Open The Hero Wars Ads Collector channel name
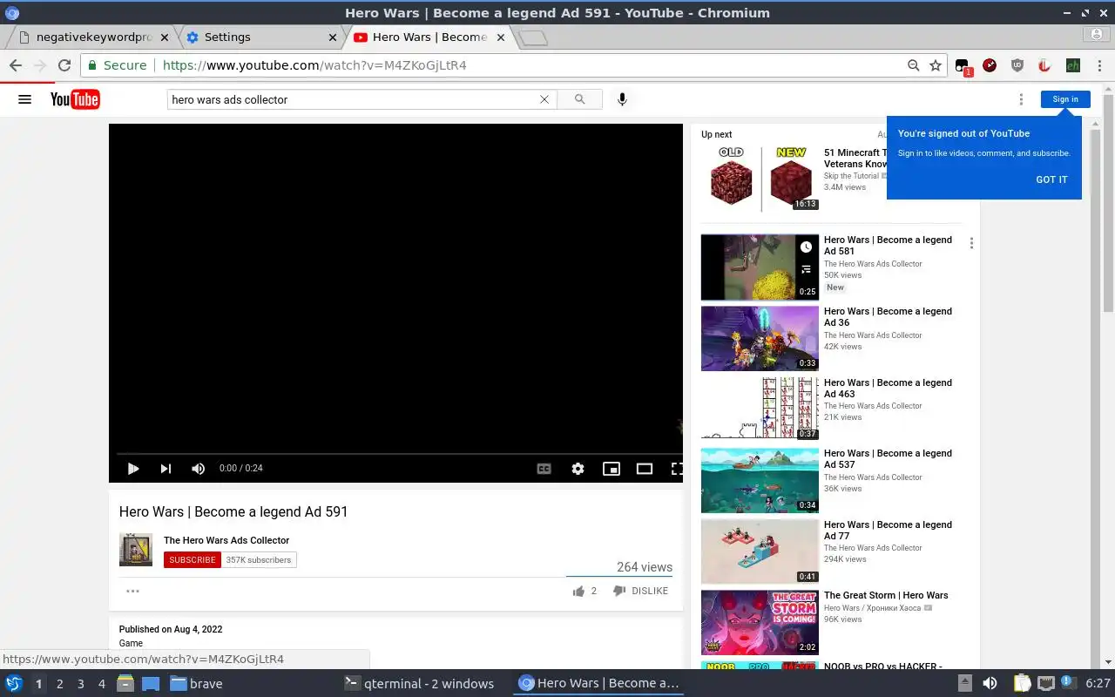1115x697 pixels. (x=226, y=540)
